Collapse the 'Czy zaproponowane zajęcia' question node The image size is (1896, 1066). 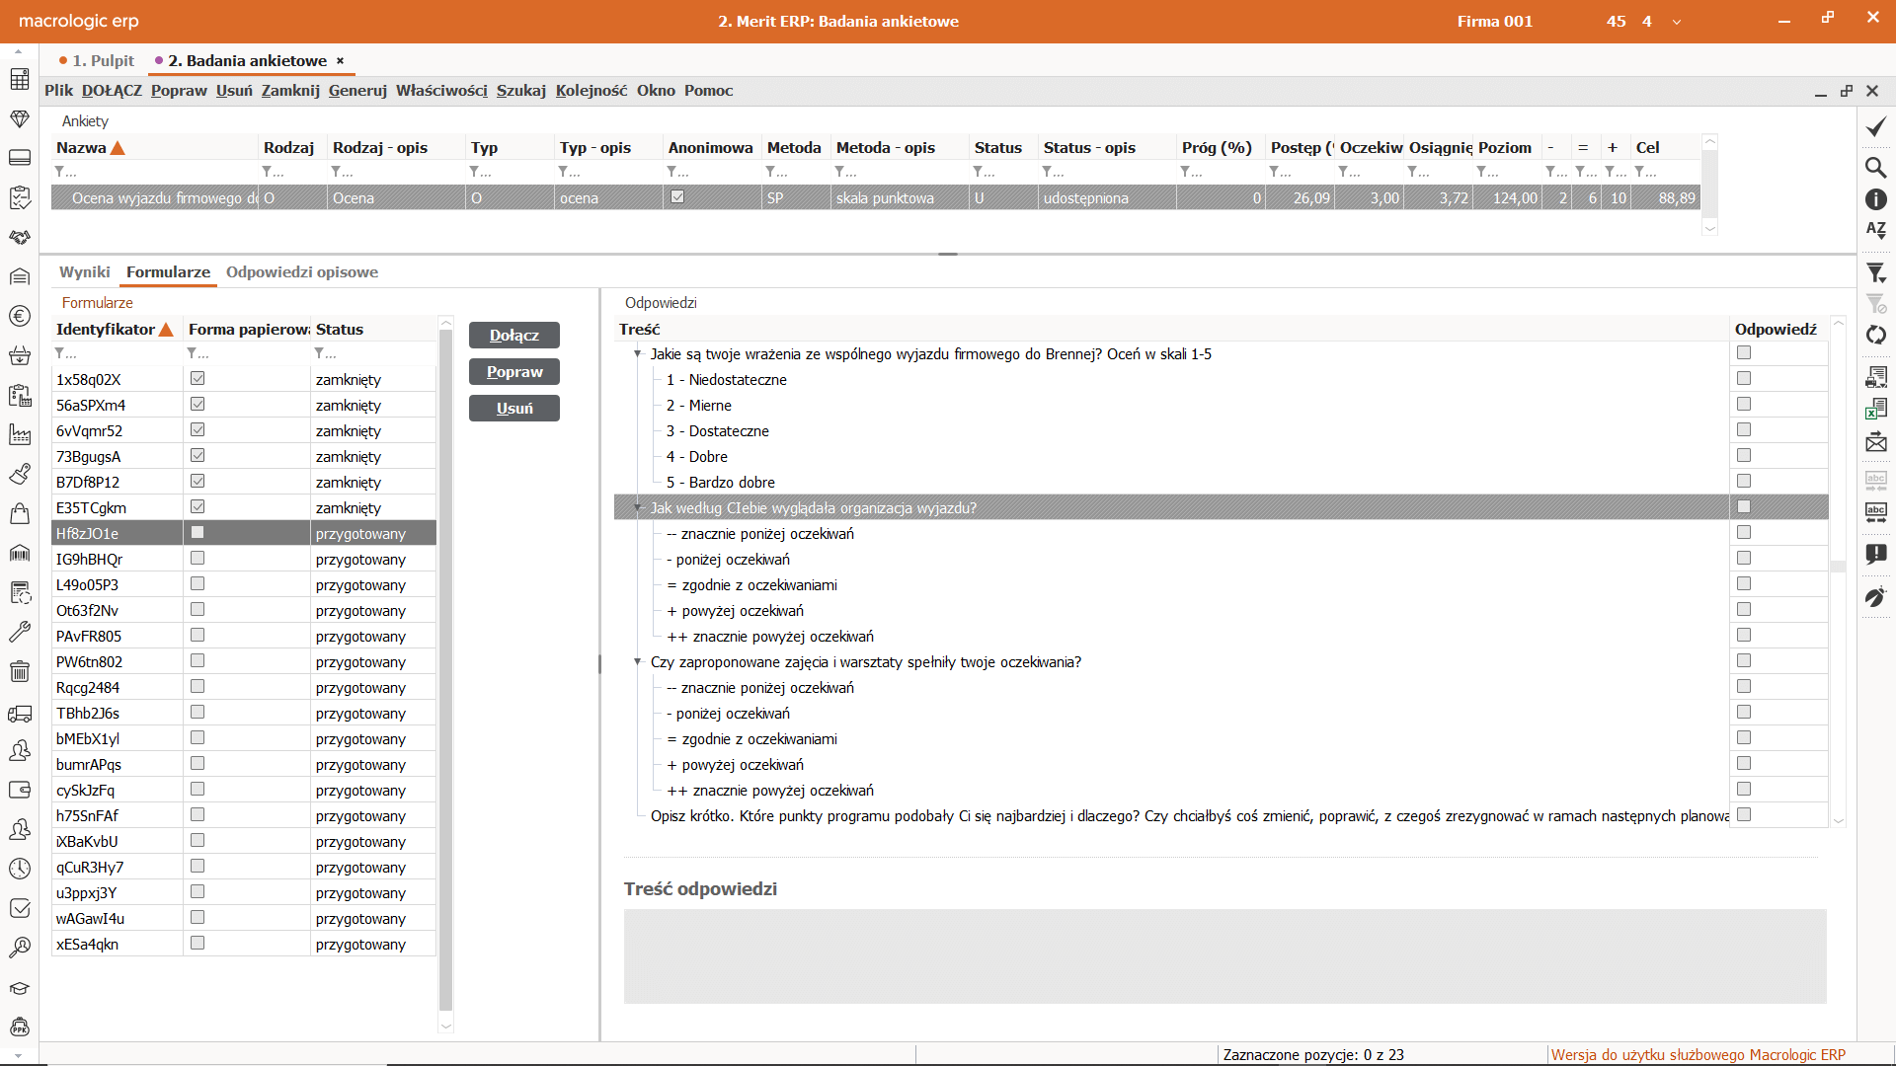point(638,661)
